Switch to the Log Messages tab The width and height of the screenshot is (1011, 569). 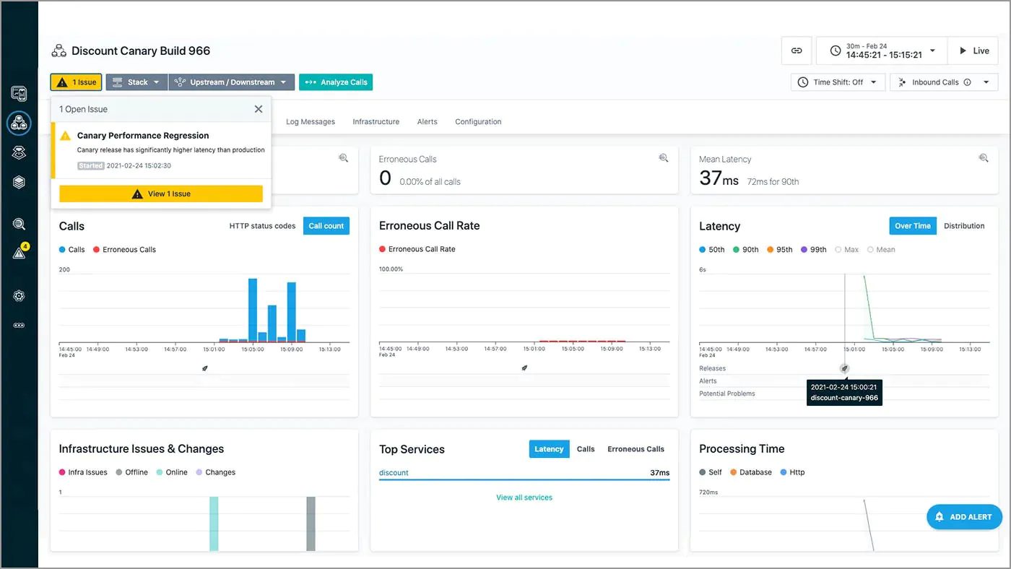[x=311, y=121]
